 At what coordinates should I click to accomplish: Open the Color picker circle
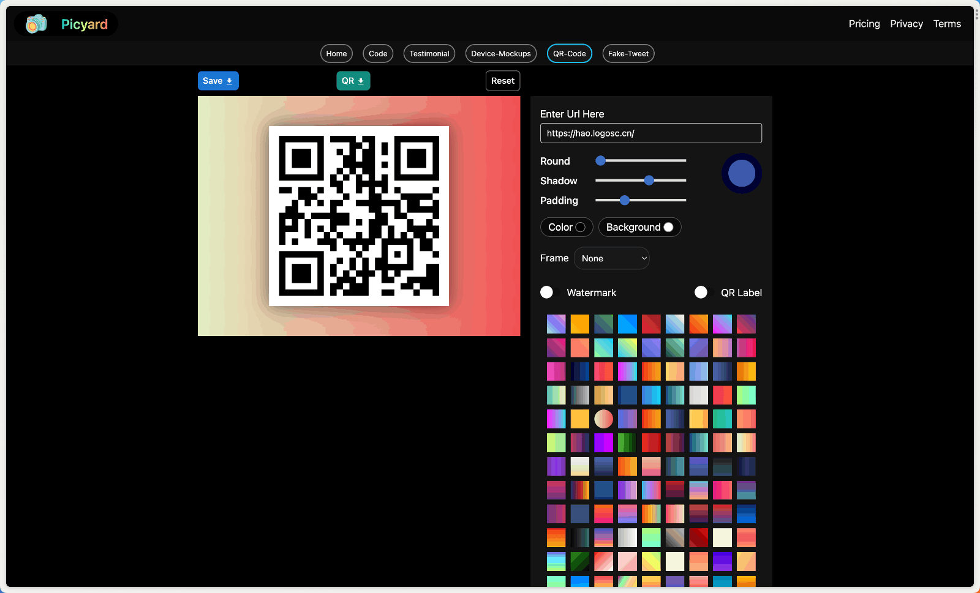[580, 227]
